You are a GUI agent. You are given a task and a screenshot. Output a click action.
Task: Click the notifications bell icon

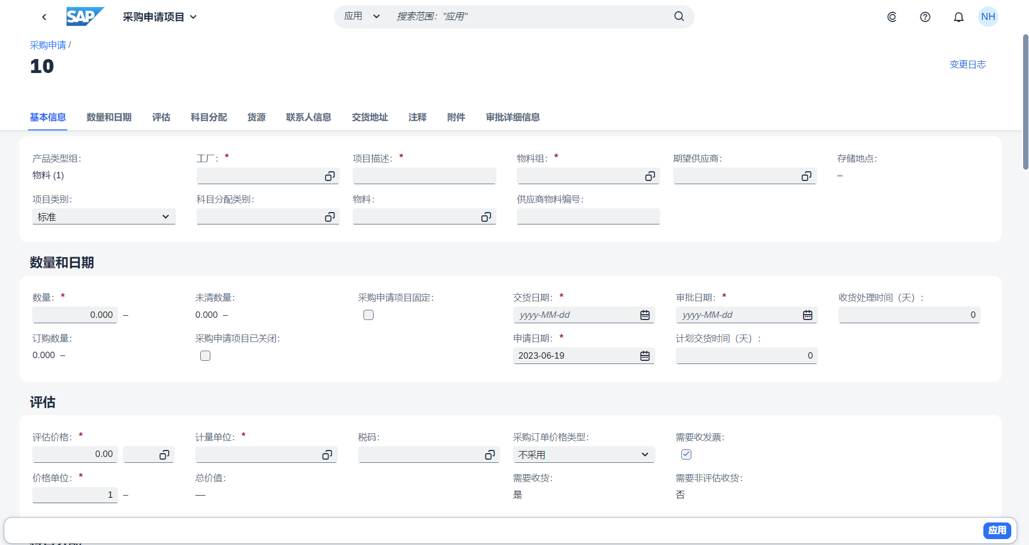pos(958,17)
